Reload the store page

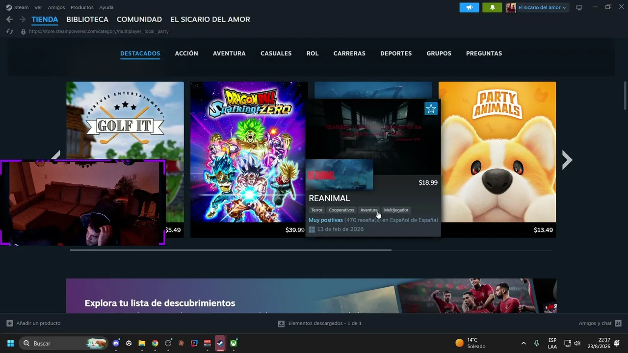coord(9,31)
